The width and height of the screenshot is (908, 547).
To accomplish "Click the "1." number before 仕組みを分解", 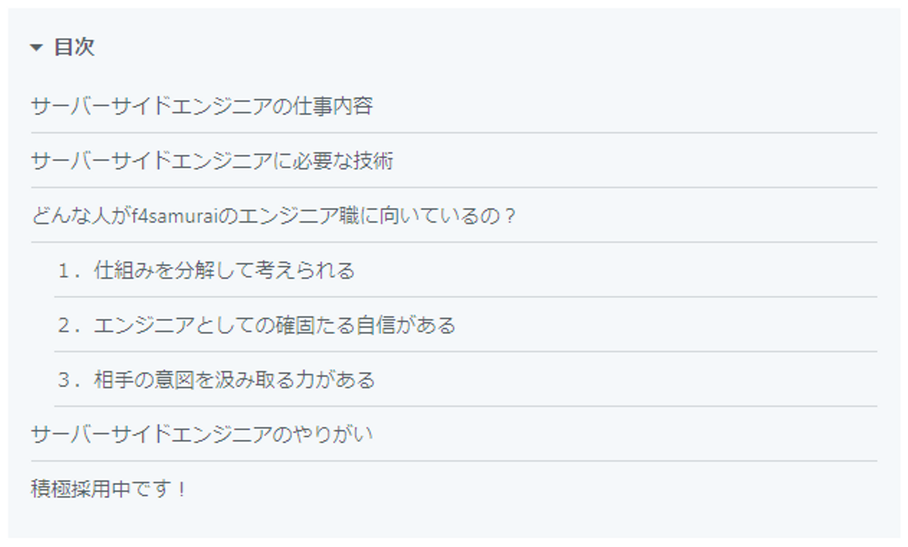I will [68, 271].
